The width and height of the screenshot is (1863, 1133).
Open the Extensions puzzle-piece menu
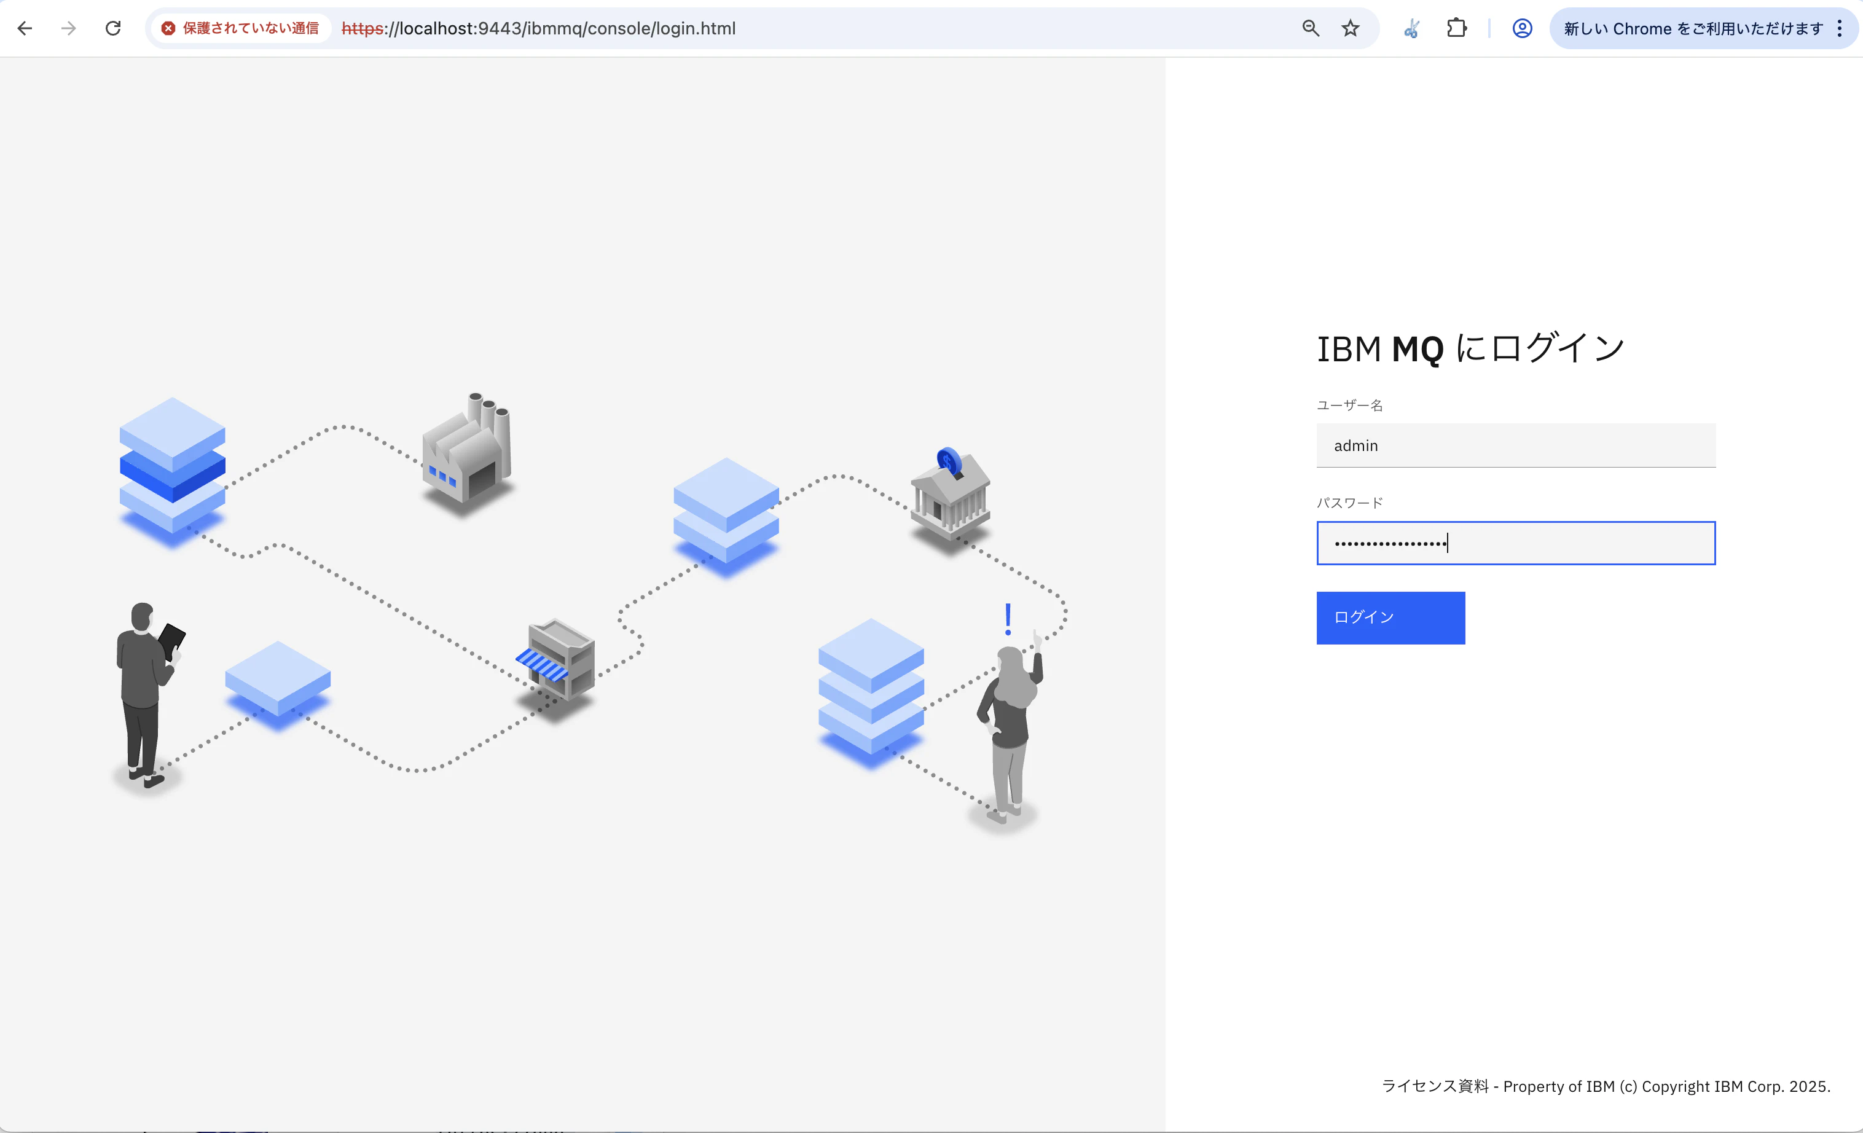pyautogui.click(x=1456, y=29)
